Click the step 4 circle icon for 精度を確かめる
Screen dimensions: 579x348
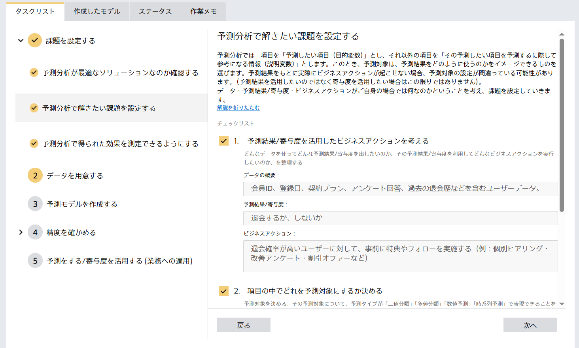point(35,232)
